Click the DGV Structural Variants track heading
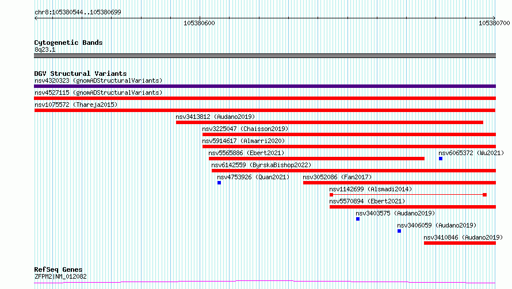This screenshot has width=512, height=289. point(81,74)
